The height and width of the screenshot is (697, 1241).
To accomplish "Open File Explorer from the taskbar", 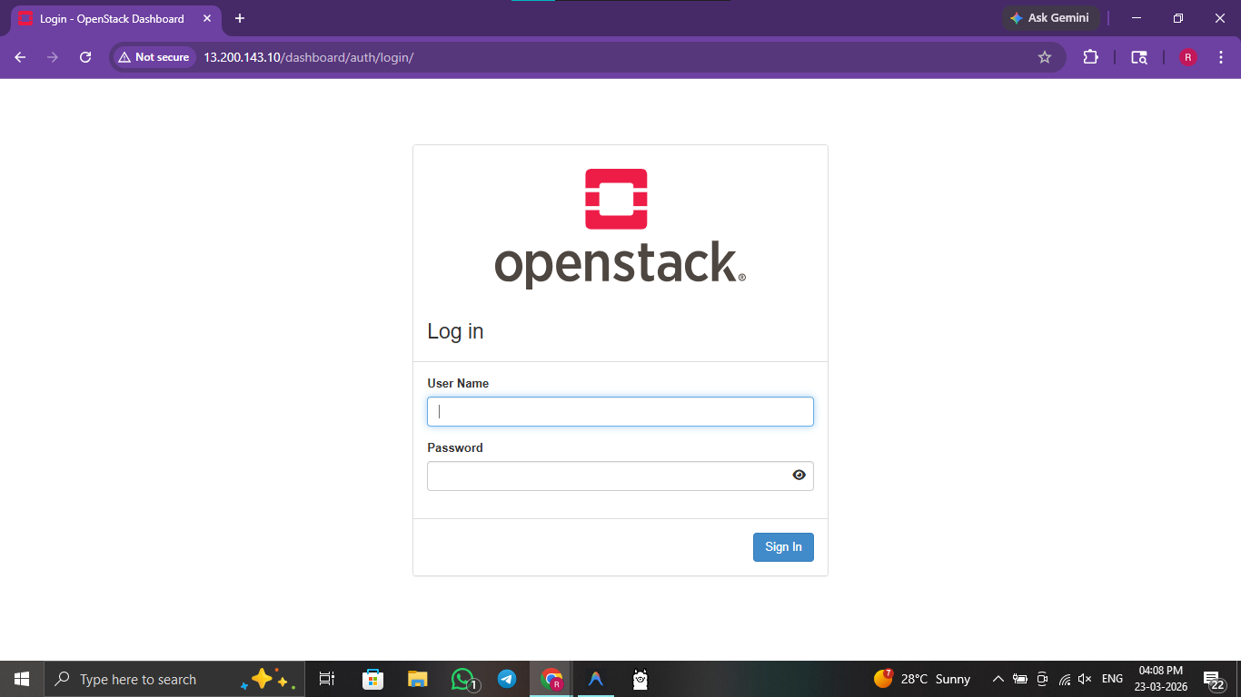I will click(x=417, y=679).
